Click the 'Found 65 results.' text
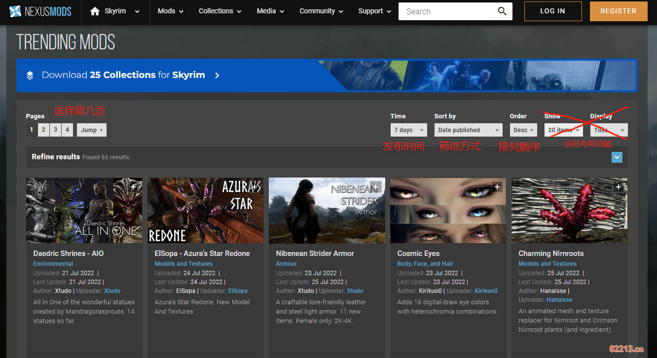Viewport: 657px width, 358px height. click(107, 157)
